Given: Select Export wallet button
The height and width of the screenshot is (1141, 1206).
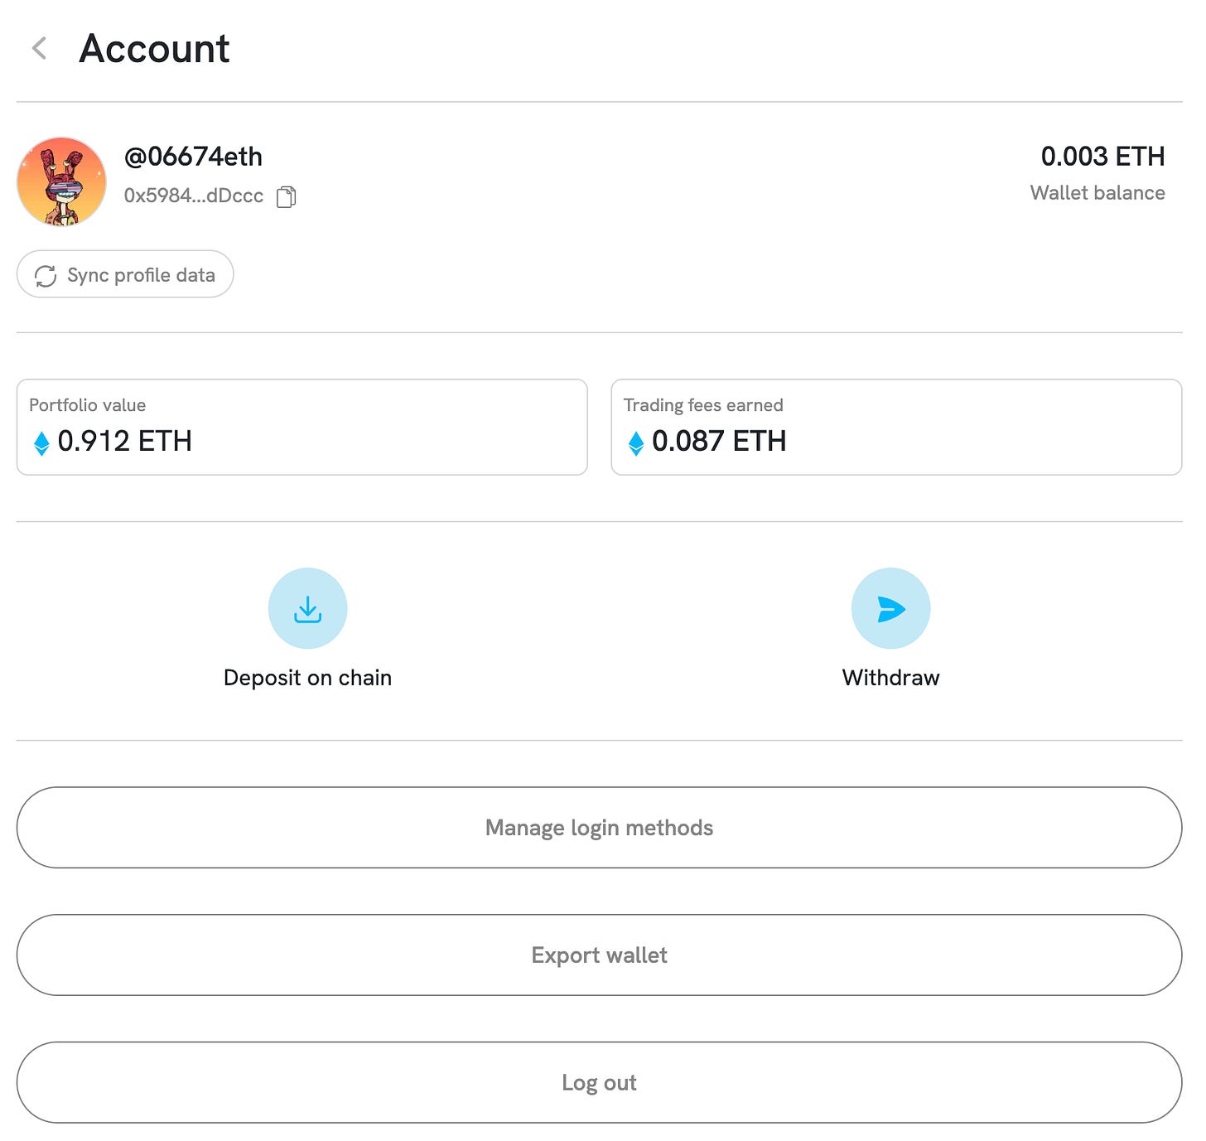Looking at the screenshot, I should coord(599,955).
